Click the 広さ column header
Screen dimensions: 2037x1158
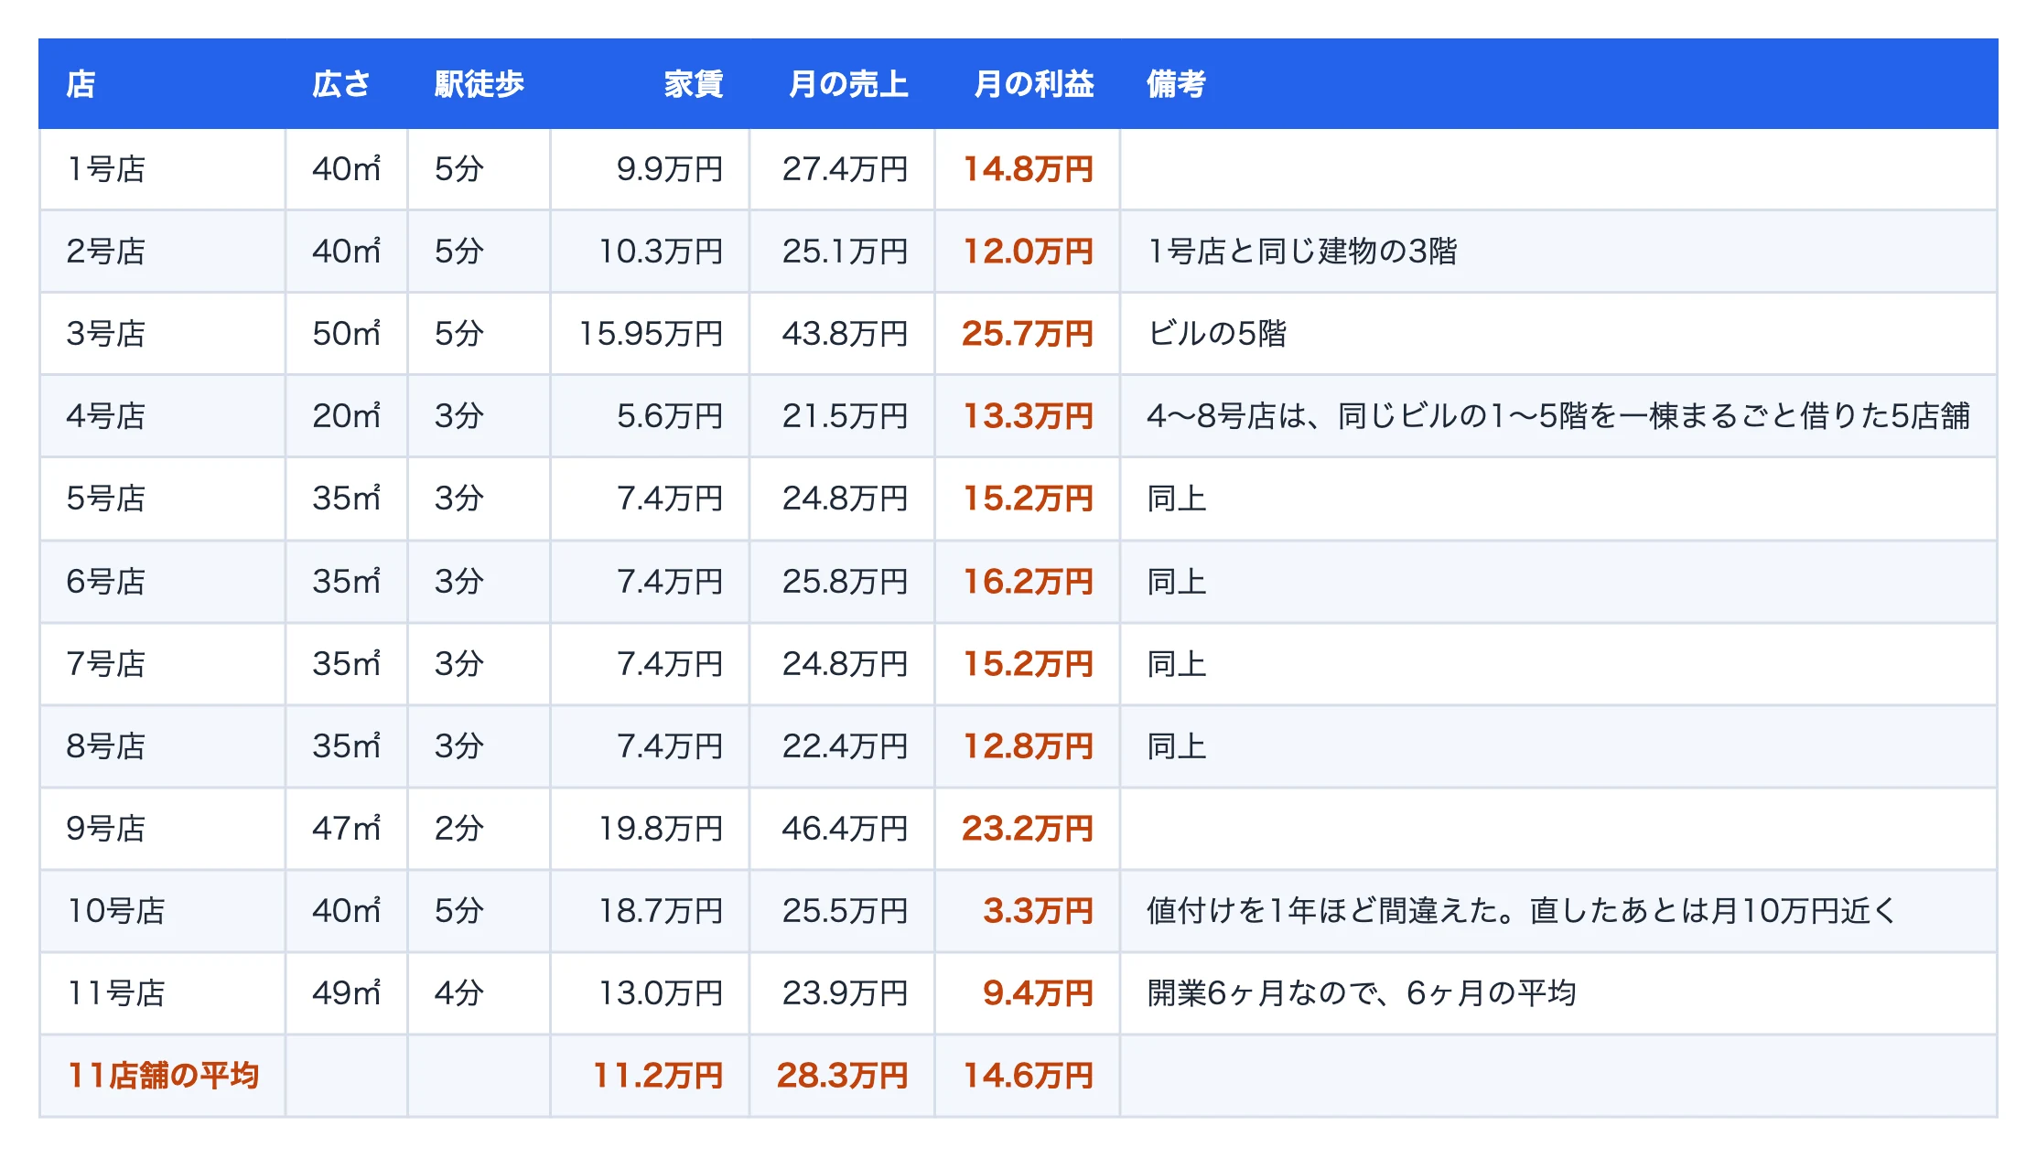[341, 84]
